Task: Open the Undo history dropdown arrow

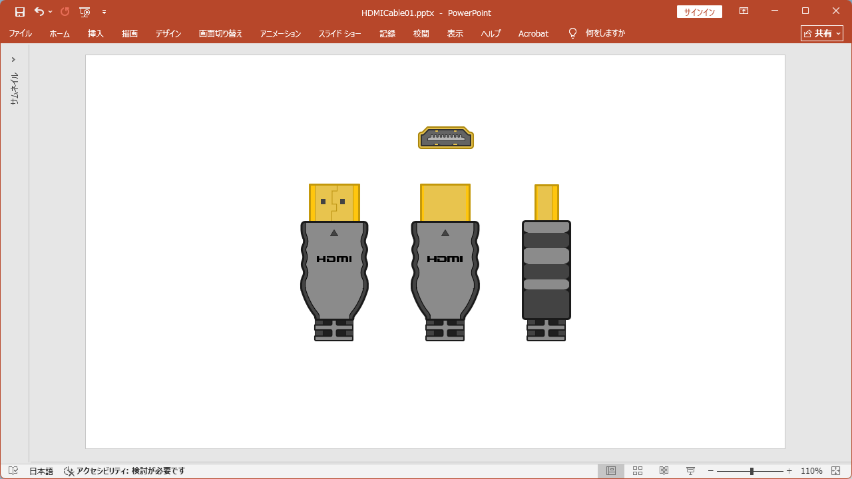Action: 51,12
